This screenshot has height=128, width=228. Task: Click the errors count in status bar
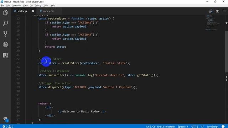[5, 127]
